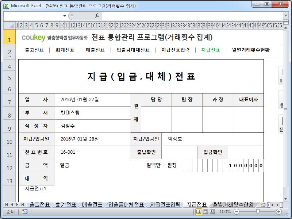
Task: Click the 준비 ready status text
Action: click(11, 212)
